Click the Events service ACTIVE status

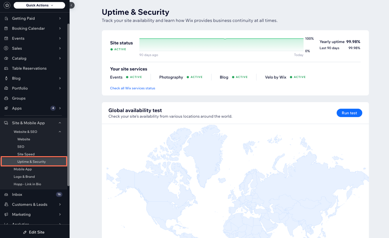pos(134,77)
